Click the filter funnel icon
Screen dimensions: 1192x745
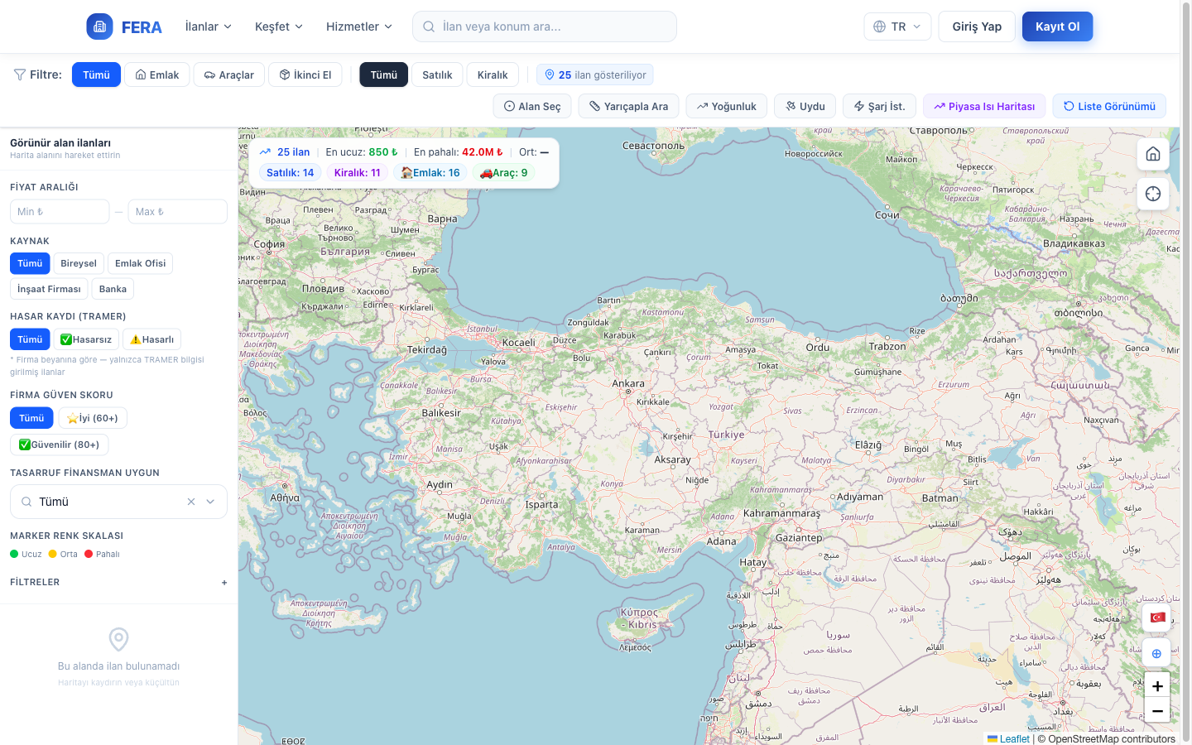(x=20, y=74)
